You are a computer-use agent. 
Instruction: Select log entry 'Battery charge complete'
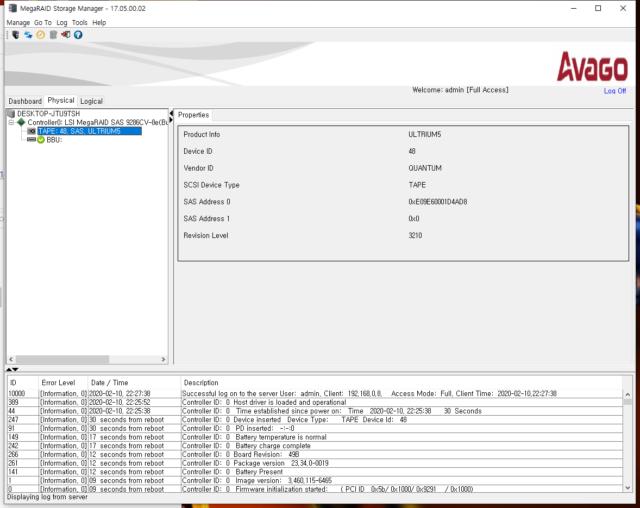point(315,446)
